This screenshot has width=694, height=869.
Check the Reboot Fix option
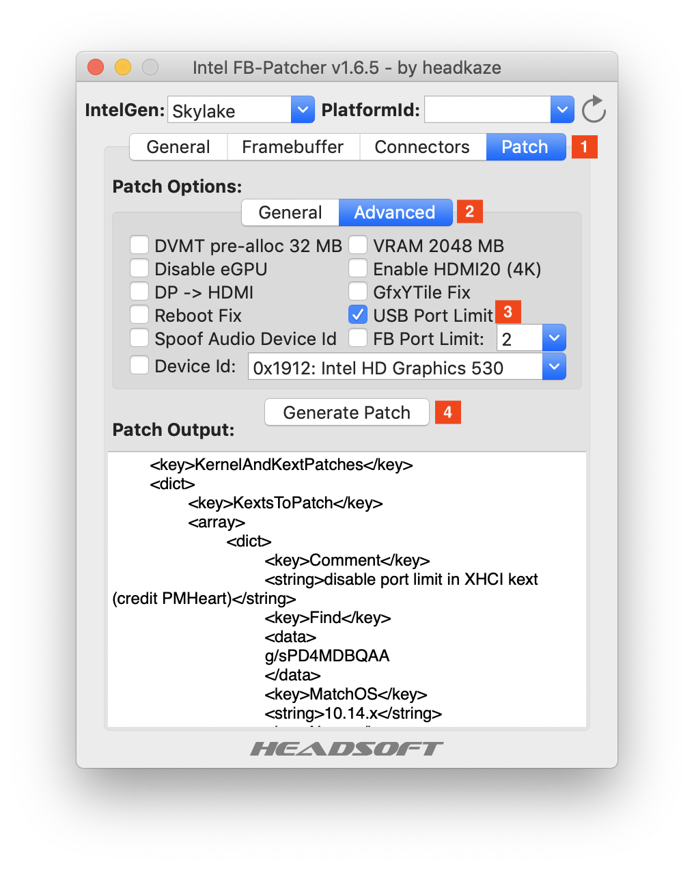[139, 314]
